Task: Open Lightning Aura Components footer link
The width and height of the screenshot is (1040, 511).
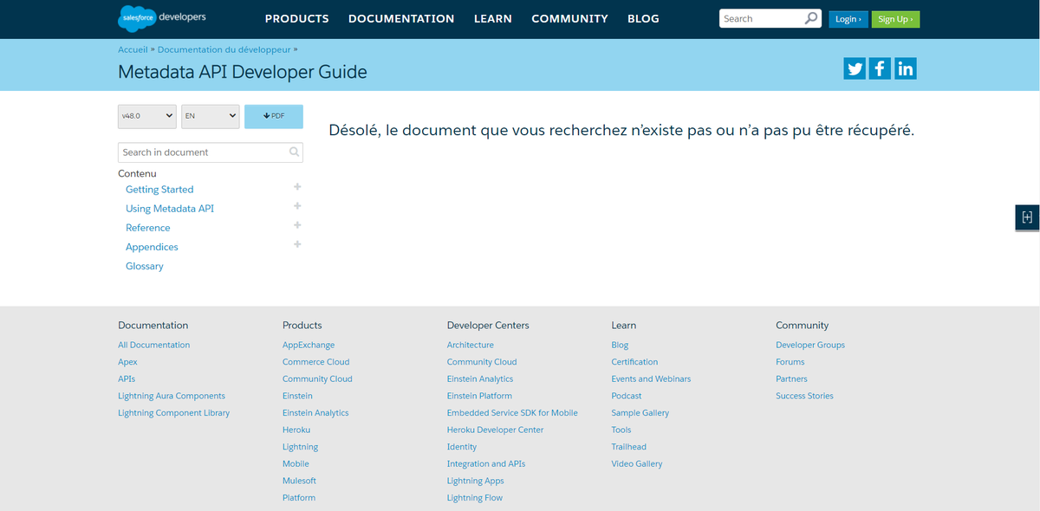Action: coord(172,396)
